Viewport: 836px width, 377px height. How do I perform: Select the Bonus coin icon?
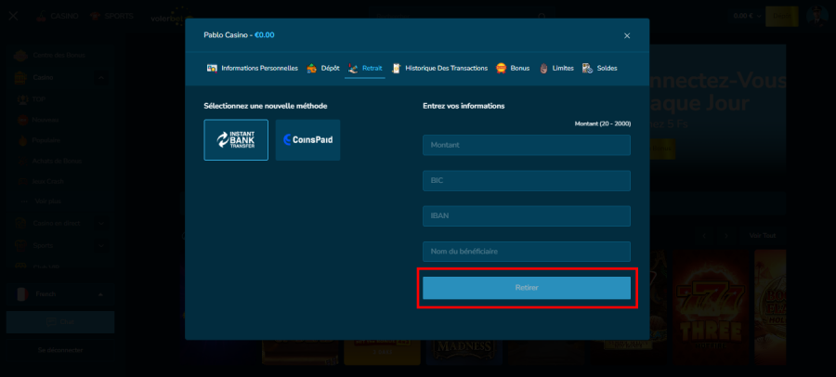(502, 69)
